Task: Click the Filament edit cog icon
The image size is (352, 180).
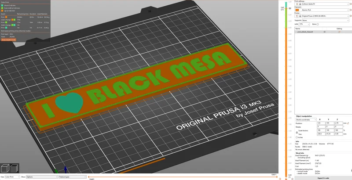Action: pyautogui.click(x=351, y=10)
